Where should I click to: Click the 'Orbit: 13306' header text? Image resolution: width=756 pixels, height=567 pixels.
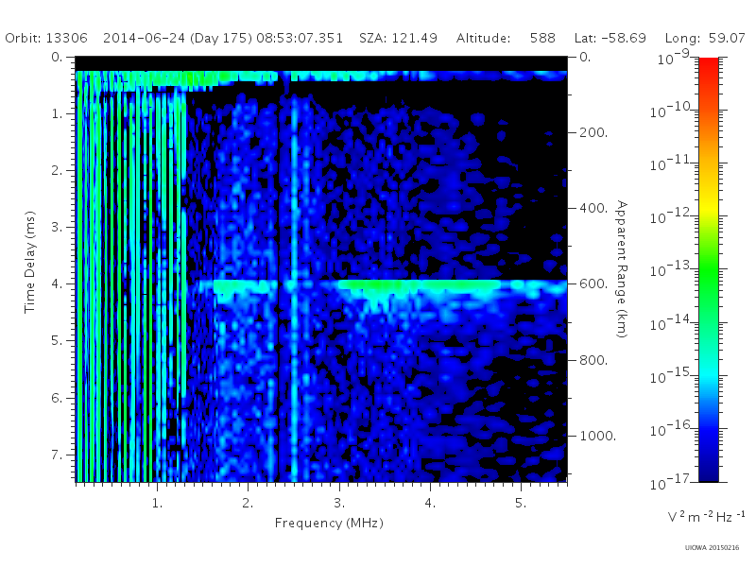tap(46, 38)
